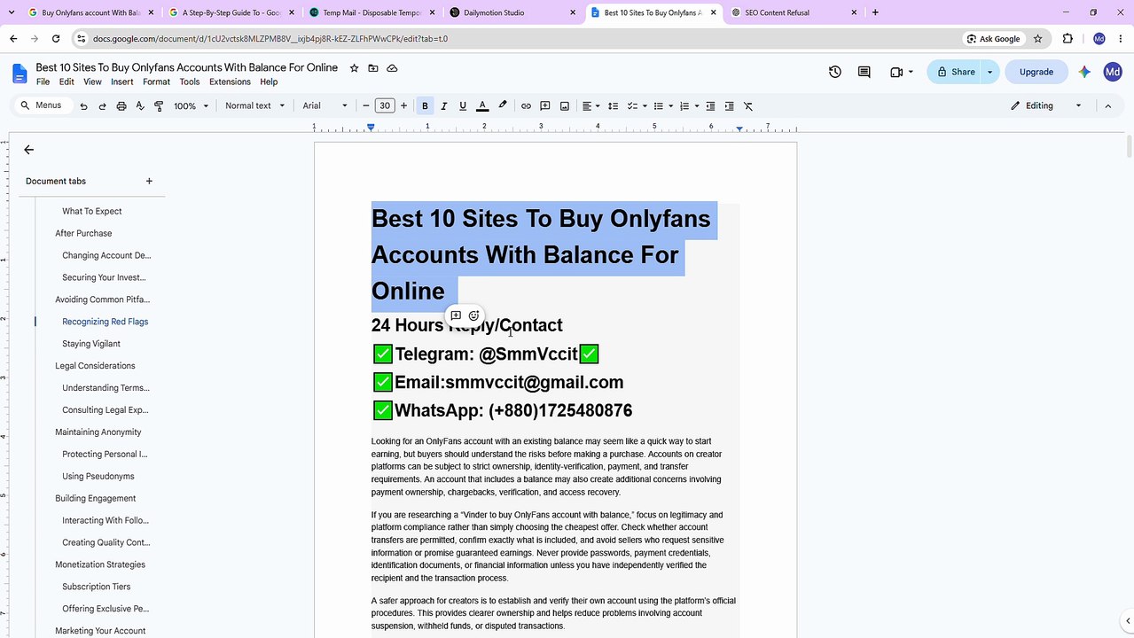1134x638 pixels.
Task: Click the Gemini sparkle icon
Action: point(1083,72)
